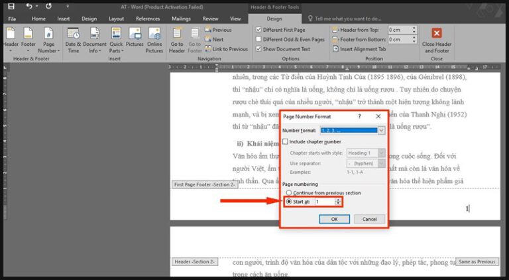Viewport: 509px width, 280px height.
Task: Click the horizontal ruler indent marker
Action: (217, 68)
